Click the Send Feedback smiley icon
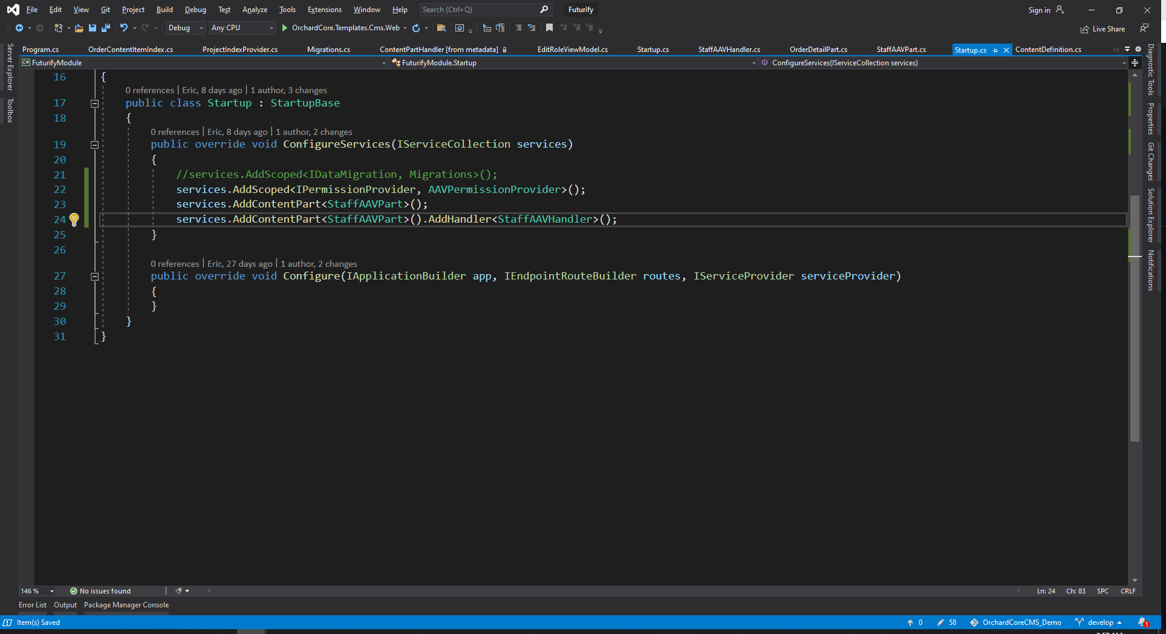The image size is (1166, 634). click(x=1144, y=28)
